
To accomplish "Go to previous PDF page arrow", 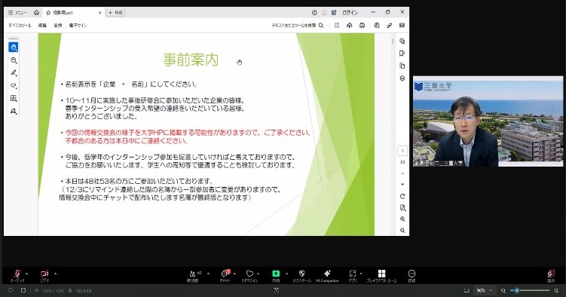I will 402,173.
